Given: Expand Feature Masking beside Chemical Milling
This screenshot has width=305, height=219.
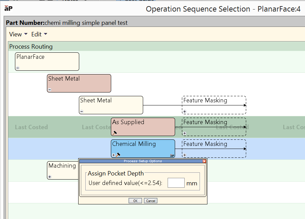Looking at the screenshot, I should point(185,155).
